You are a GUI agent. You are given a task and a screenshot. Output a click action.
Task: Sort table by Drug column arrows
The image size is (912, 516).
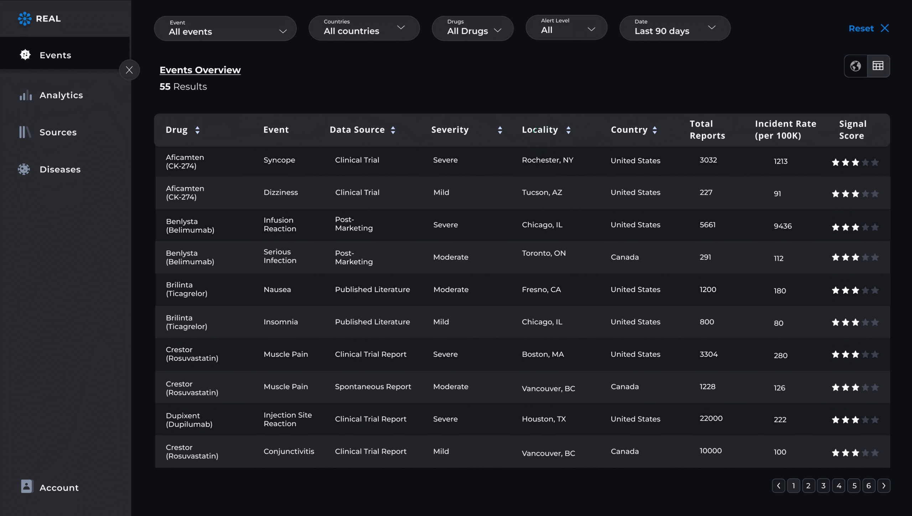click(197, 130)
